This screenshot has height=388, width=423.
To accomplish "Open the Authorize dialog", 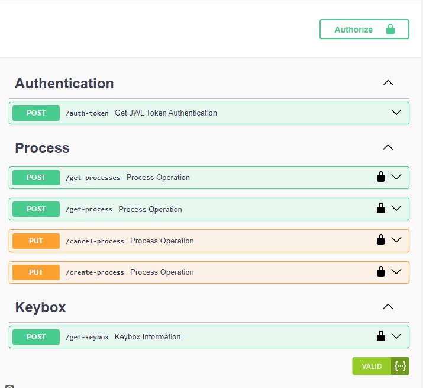I will tap(364, 30).
